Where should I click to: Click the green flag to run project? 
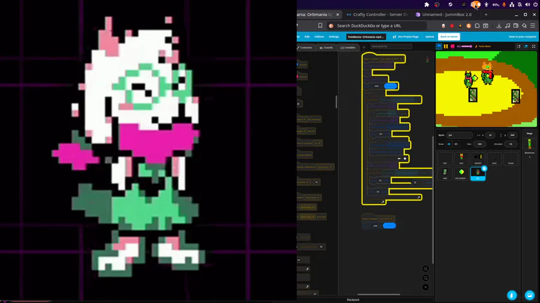coord(439,46)
